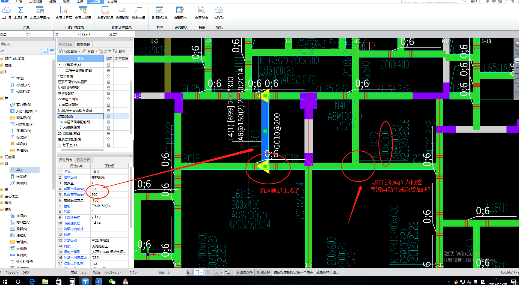This screenshot has height=285, width=519.
Task: Click 汇总选中图元 tool
Action: click(40, 13)
